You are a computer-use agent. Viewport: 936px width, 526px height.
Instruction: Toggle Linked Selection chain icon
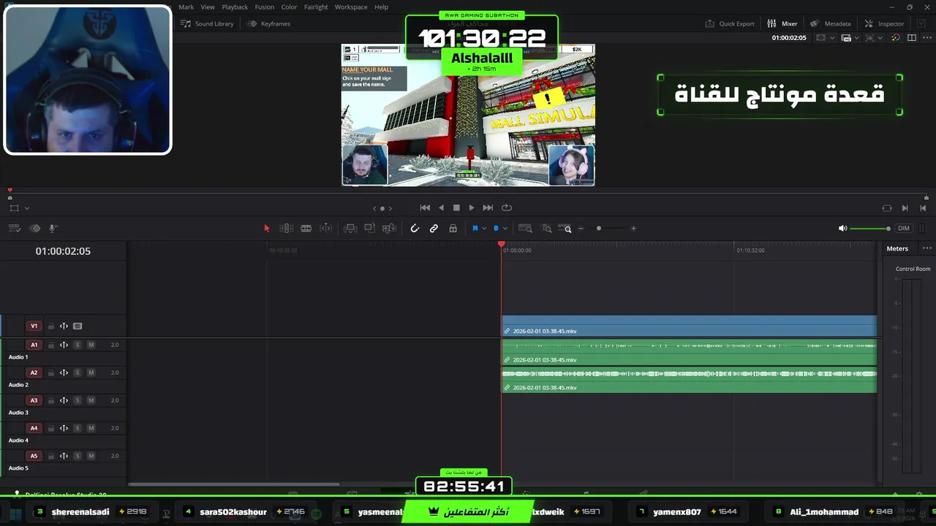(434, 229)
